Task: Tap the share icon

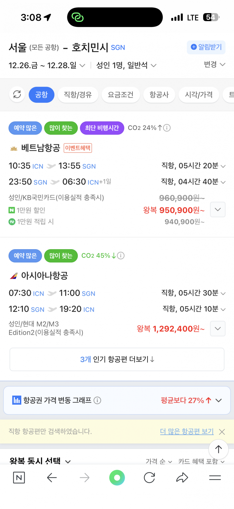Action: 182,478
